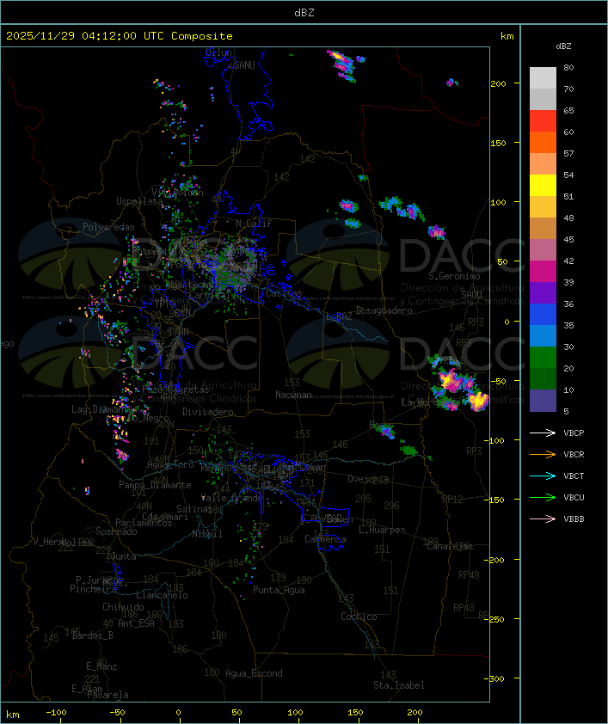Viewport: 608px width, 724px height.
Task: Click the Uspallata map label
Action: (139, 201)
